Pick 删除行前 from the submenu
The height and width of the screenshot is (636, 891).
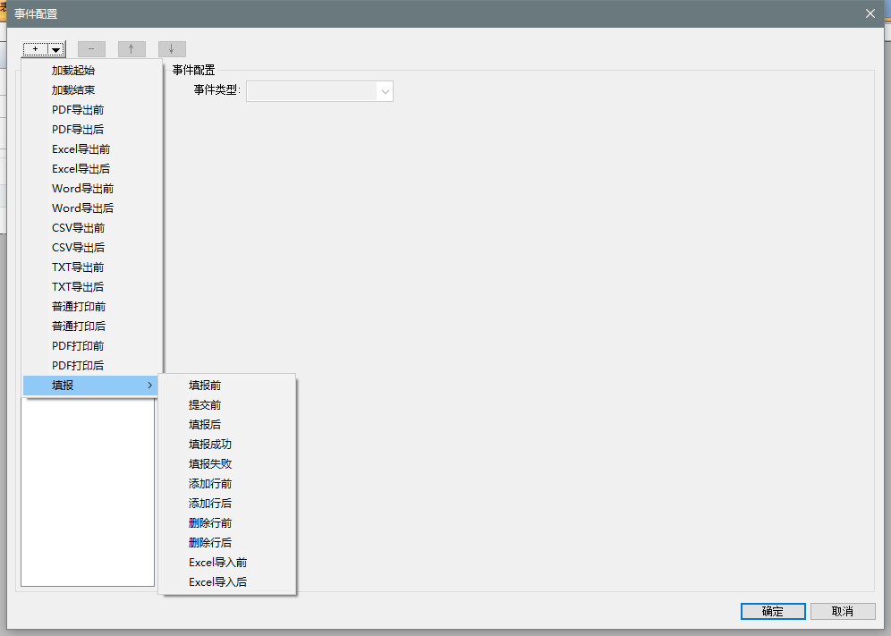tap(210, 523)
